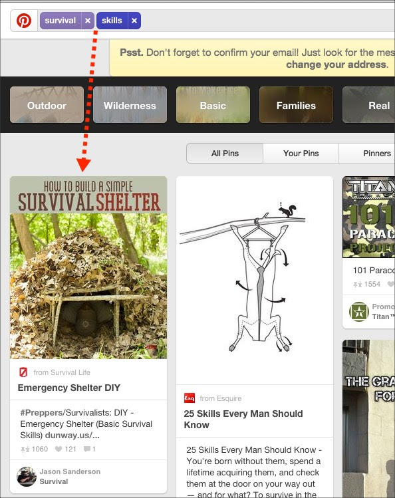Click the 'change your address' link
The width and height of the screenshot is (395, 498).
(337, 64)
